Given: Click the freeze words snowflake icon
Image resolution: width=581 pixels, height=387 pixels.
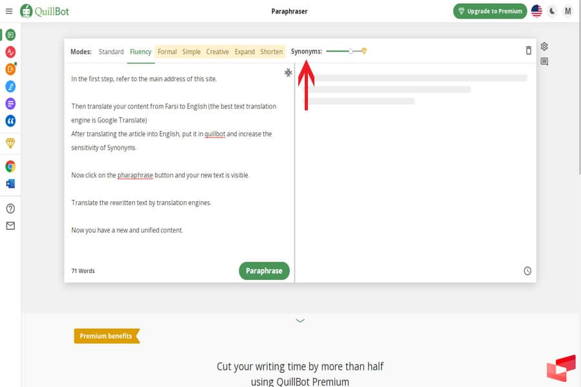Looking at the screenshot, I should coord(288,73).
